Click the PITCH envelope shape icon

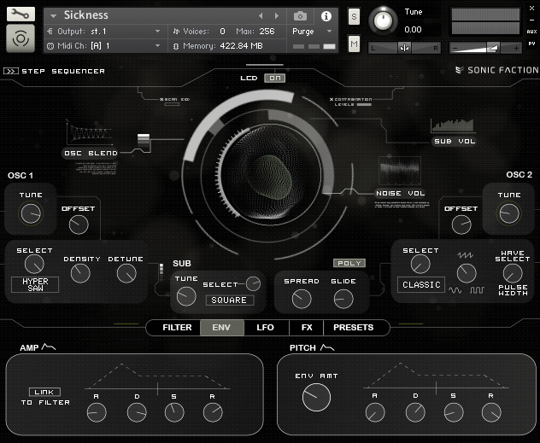[x=327, y=347]
